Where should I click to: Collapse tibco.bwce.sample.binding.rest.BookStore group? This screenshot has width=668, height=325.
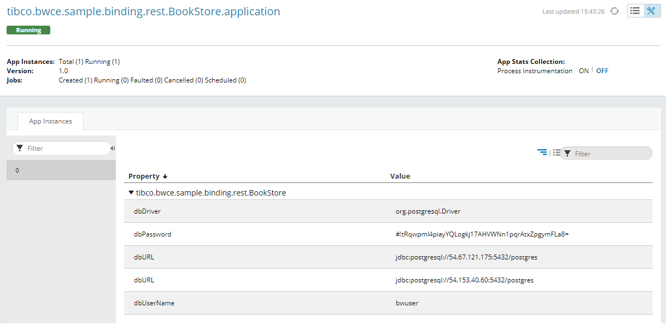(131, 192)
